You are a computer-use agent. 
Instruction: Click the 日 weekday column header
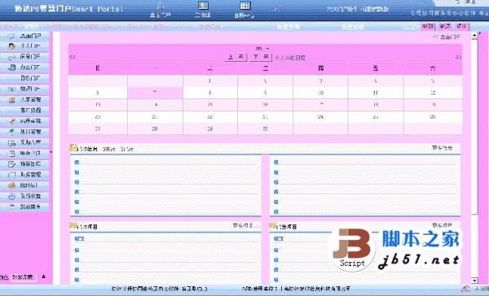tap(98, 68)
